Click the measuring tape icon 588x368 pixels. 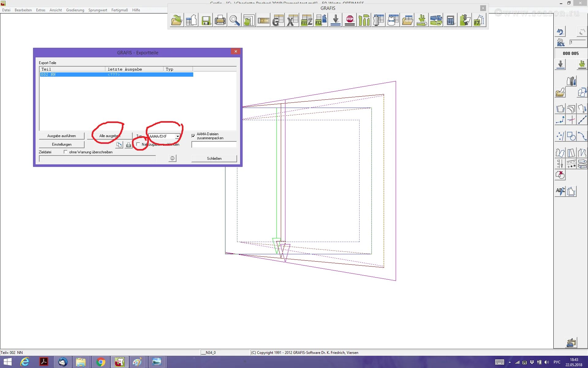click(263, 21)
